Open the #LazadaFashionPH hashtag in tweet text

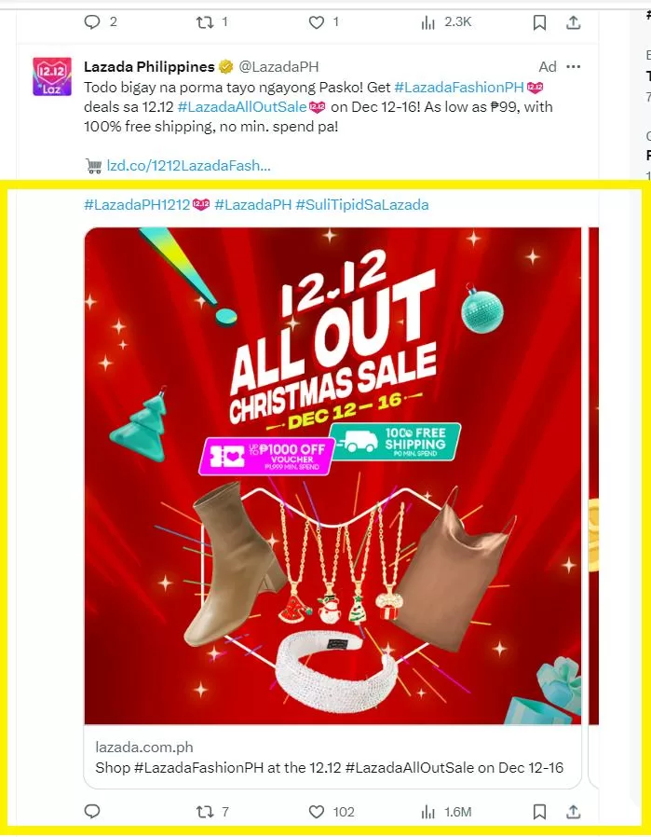click(459, 87)
